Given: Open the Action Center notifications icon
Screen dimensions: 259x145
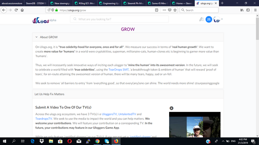Looking at the screenshot, I should pyautogui.click(x=253, y=141).
